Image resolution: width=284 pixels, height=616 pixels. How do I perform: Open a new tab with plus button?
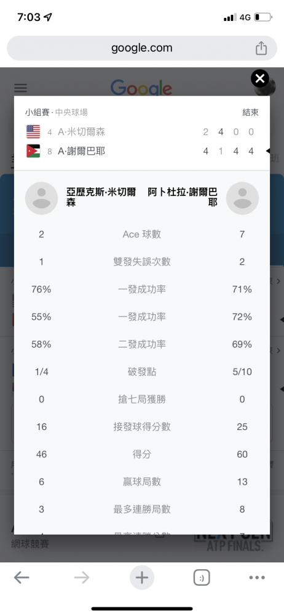[x=142, y=578]
